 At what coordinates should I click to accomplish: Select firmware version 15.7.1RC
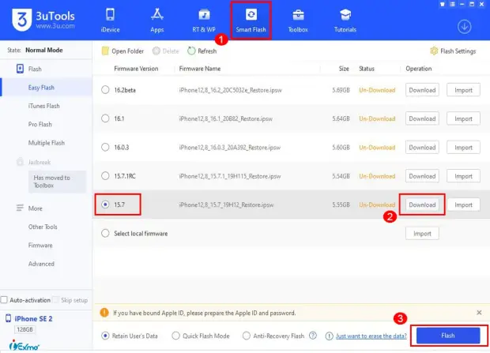(105, 176)
